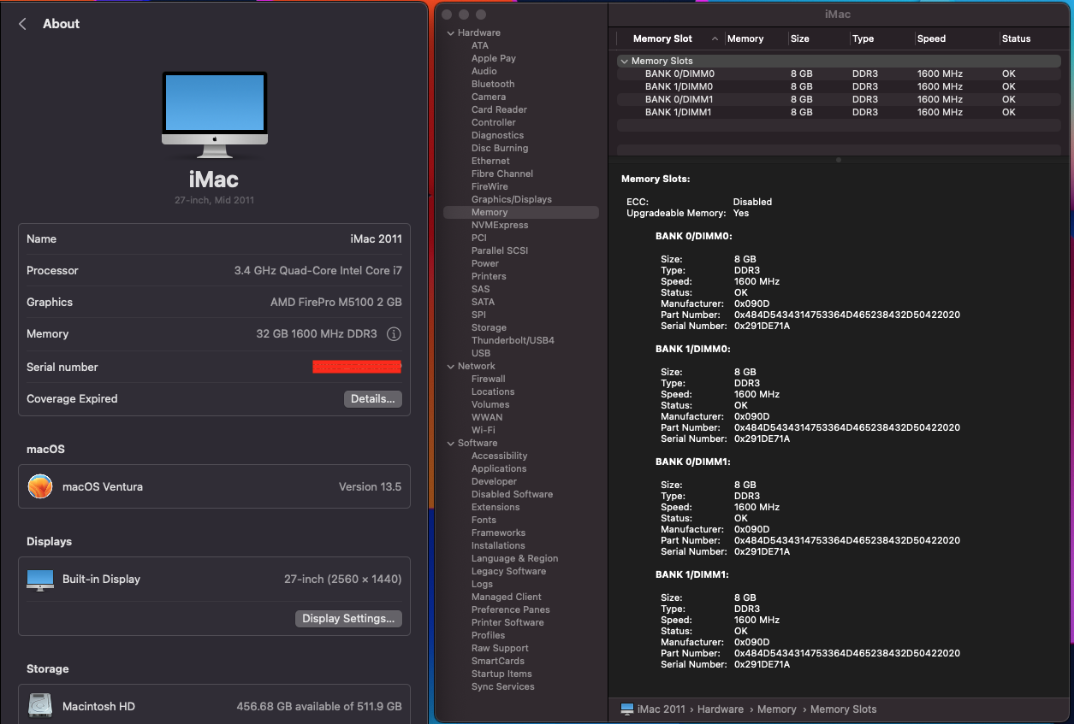Image resolution: width=1074 pixels, height=724 pixels.
Task: Select Camera in sidebar
Action: (489, 97)
